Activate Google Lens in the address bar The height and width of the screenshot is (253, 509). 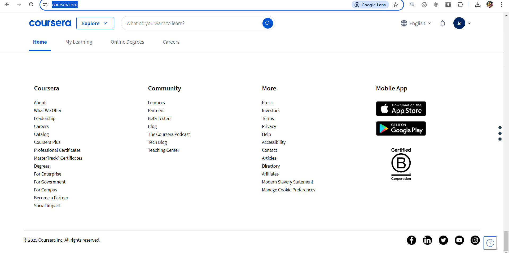[370, 5]
